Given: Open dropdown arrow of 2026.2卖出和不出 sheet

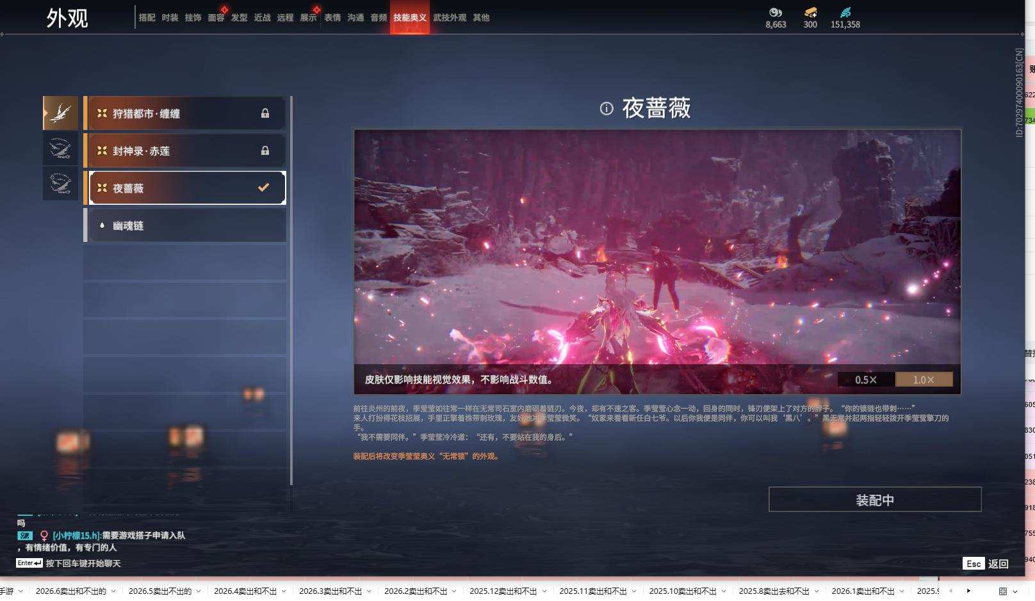Looking at the screenshot, I should pyautogui.click(x=454, y=591).
